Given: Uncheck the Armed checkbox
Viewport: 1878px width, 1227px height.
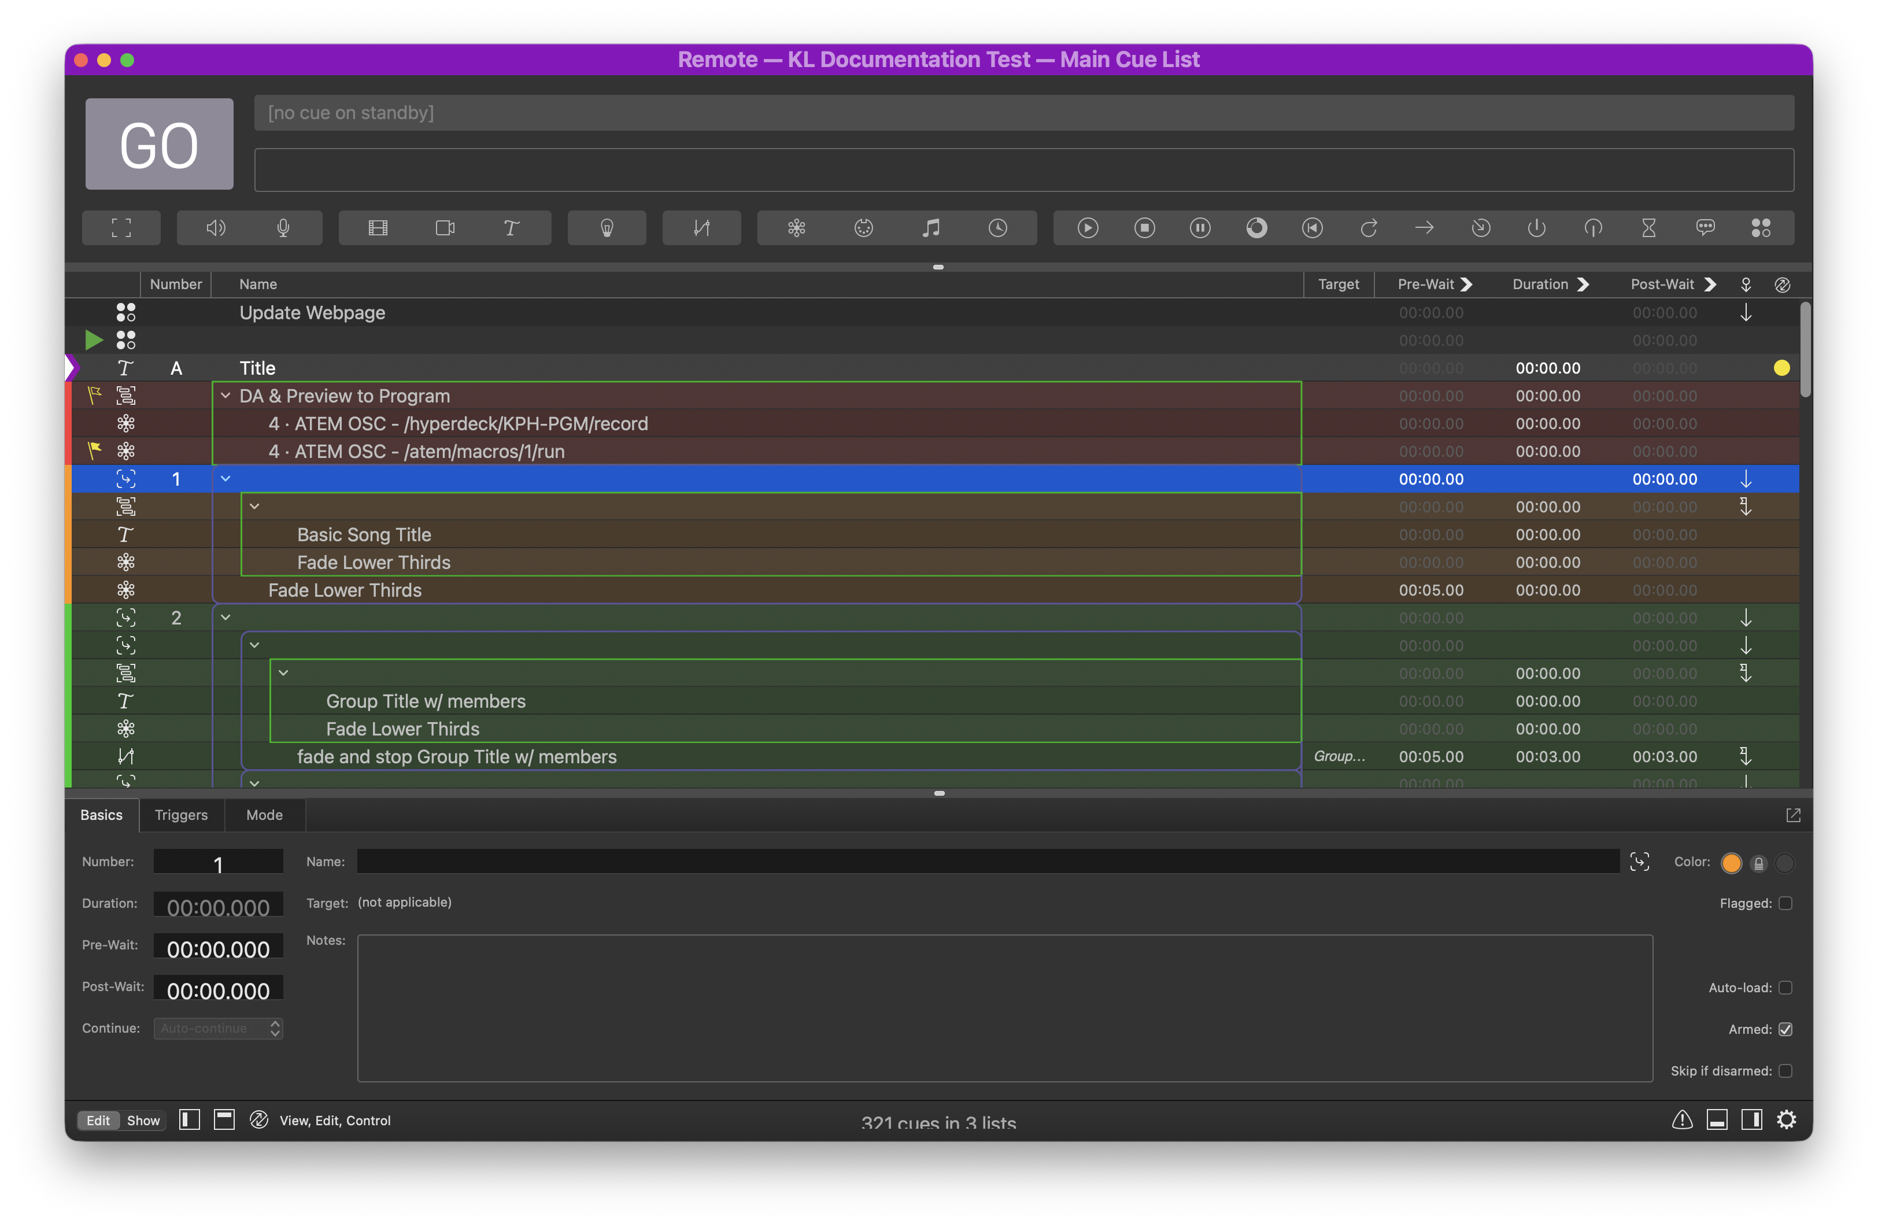Looking at the screenshot, I should click(x=1785, y=1029).
